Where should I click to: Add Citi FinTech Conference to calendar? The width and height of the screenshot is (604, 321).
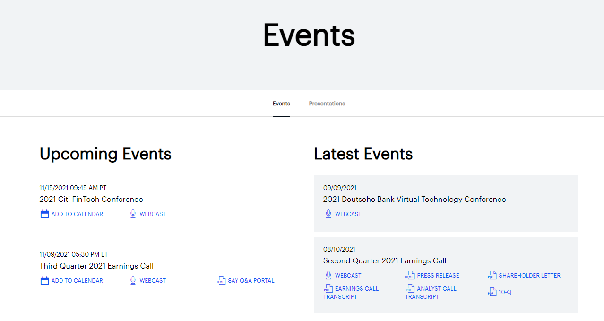(x=71, y=214)
